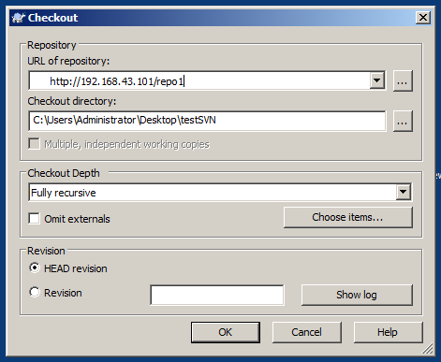Select the HEAD revision radio button
Viewport: 441px width, 362px height.
35,268
